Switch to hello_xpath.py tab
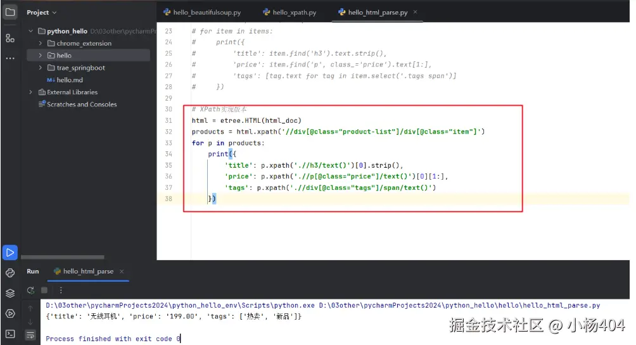Screen dimensions: 636x345 click(x=289, y=13)
